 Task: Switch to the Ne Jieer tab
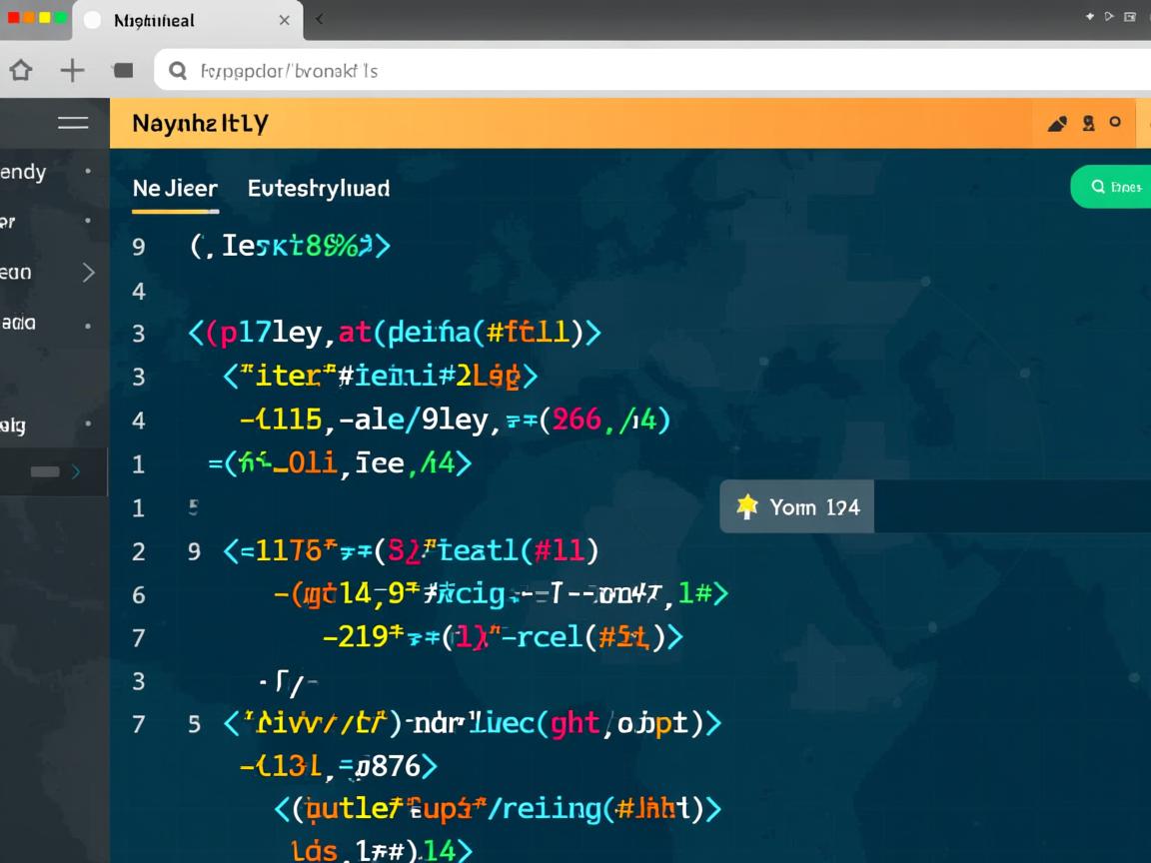175,188
